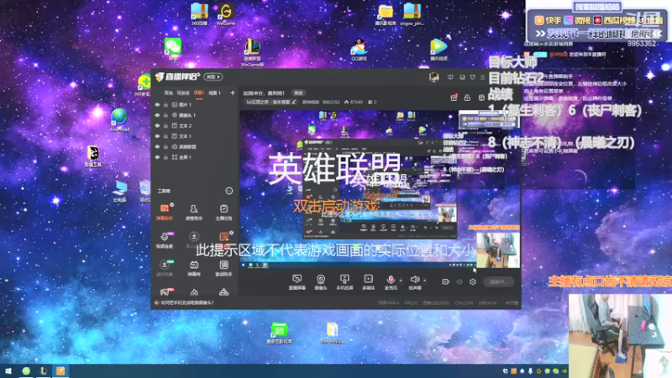Add a 多媒体 media source
Screen dimensions: 672x378
(x=369, y=282)
